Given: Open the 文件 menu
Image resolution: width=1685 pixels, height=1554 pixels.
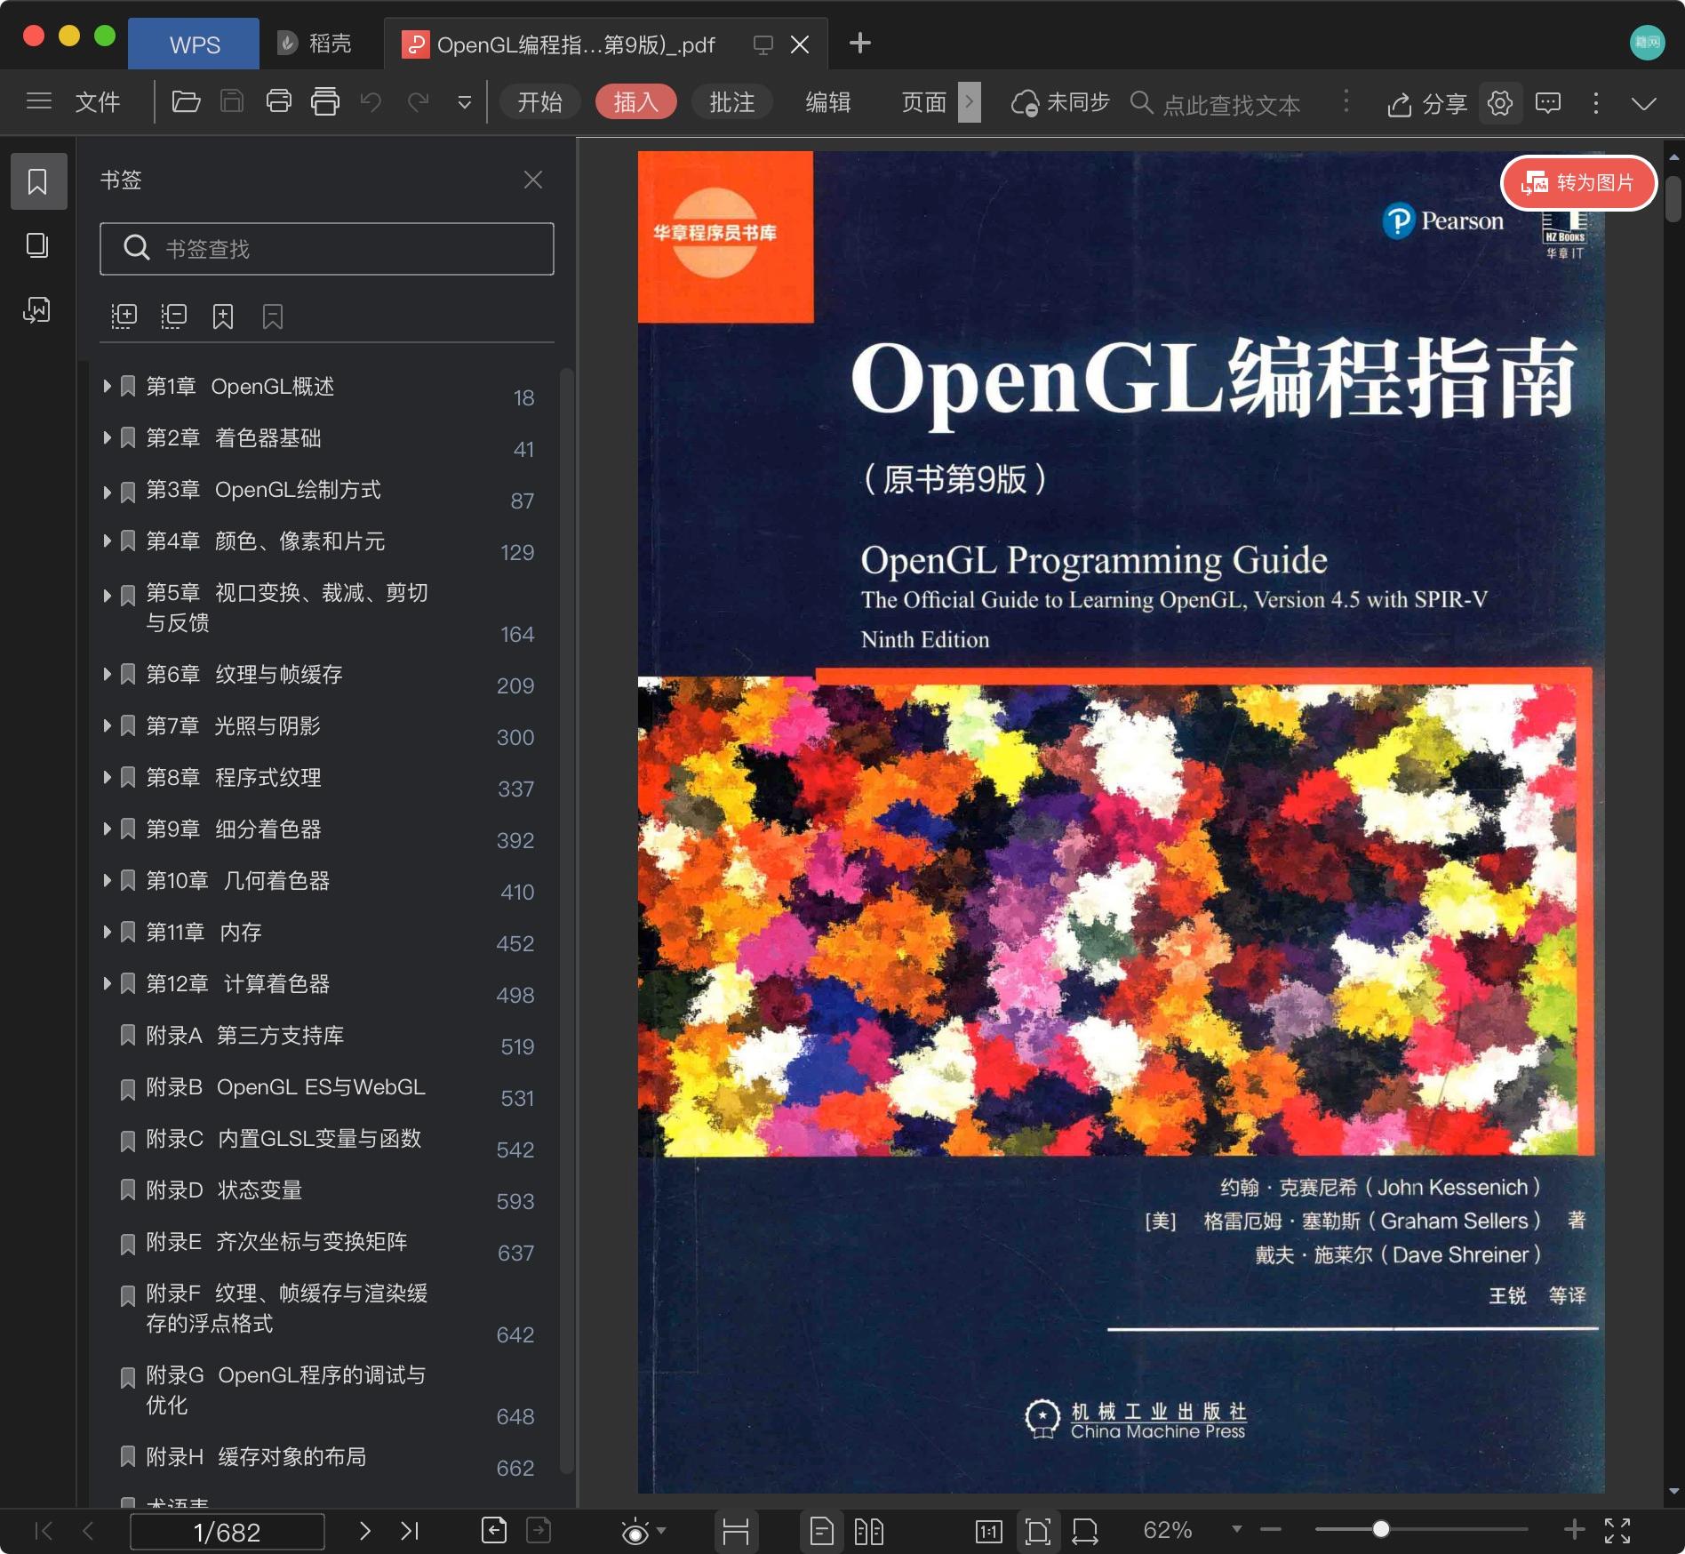Looking at the screenshot, I should point(98,102).
